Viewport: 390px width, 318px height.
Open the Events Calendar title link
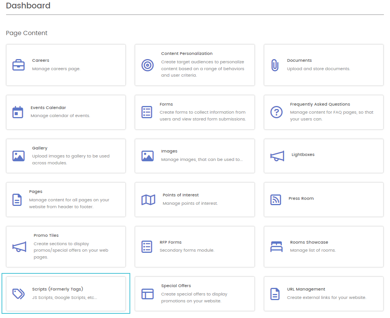click(x=48, y=108)
